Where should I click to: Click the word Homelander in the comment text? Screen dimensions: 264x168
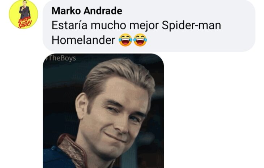[x=83, y=40]
